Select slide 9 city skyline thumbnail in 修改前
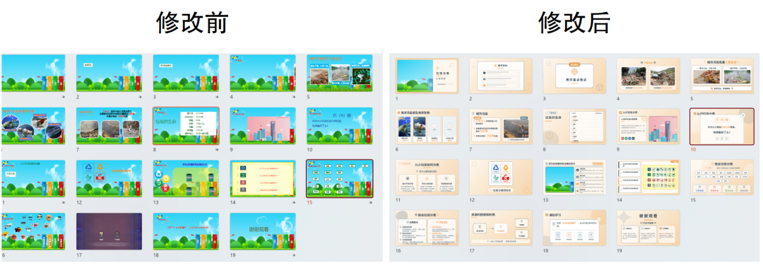Image resolution: width=763 pixels, height=268 pixels. (x=263, y=126)
